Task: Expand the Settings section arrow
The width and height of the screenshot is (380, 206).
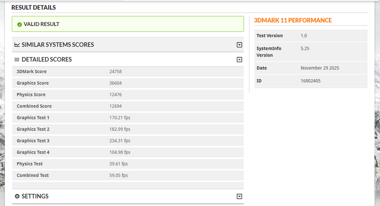Action: click(239, 196)
